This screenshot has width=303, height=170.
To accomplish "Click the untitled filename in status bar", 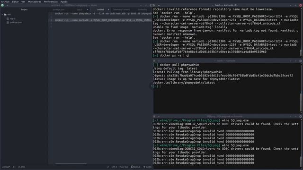I will [x=6, y=167].
